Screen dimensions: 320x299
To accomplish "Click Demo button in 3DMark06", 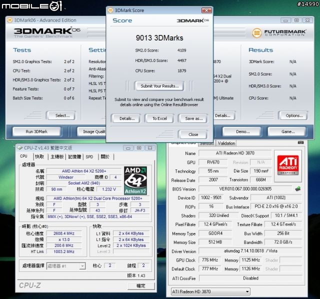I will [242, 131].
